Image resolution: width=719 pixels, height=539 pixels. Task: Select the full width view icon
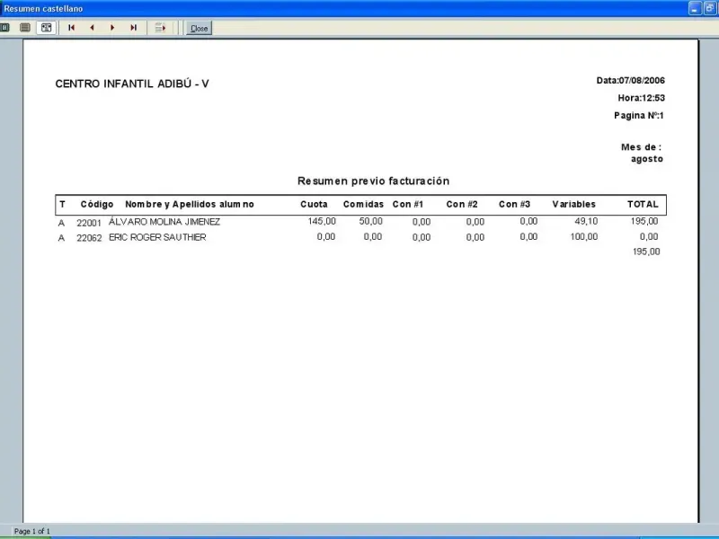(25, 28)
